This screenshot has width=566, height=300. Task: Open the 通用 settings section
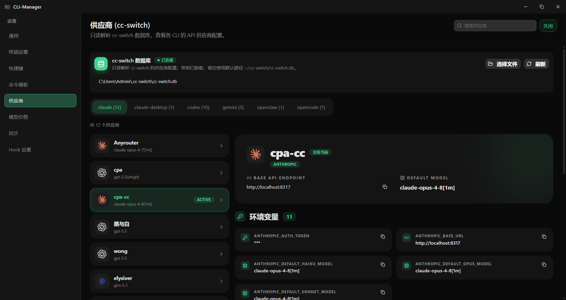click(40, 36)
